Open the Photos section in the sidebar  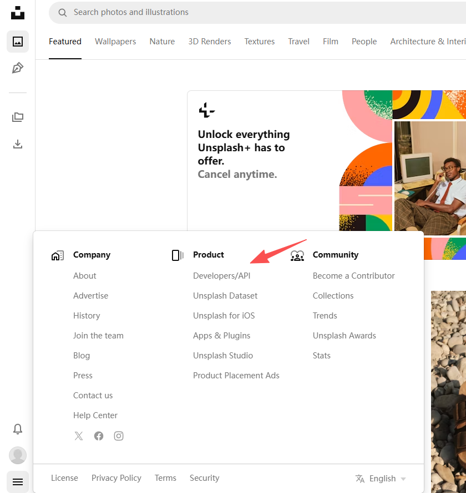coord(17,41)
